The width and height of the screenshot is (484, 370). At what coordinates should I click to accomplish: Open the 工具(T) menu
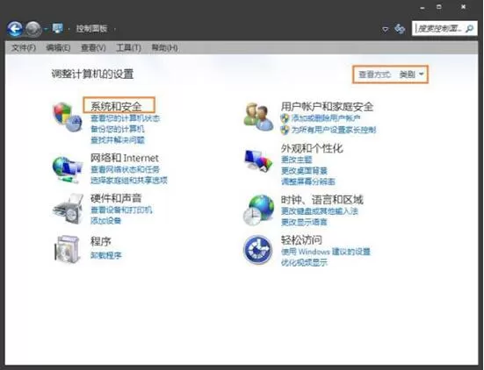pyautogui.click(x=128, y=47)
